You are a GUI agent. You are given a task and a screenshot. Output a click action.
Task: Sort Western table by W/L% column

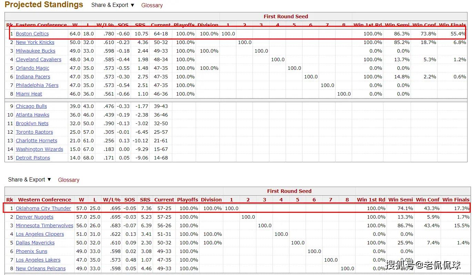tap(112, 200)
